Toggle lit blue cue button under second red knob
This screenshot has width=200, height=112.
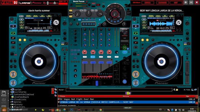(93, 57)
